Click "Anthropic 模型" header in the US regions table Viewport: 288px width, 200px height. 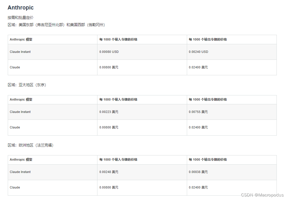click(x=21, y=39)
